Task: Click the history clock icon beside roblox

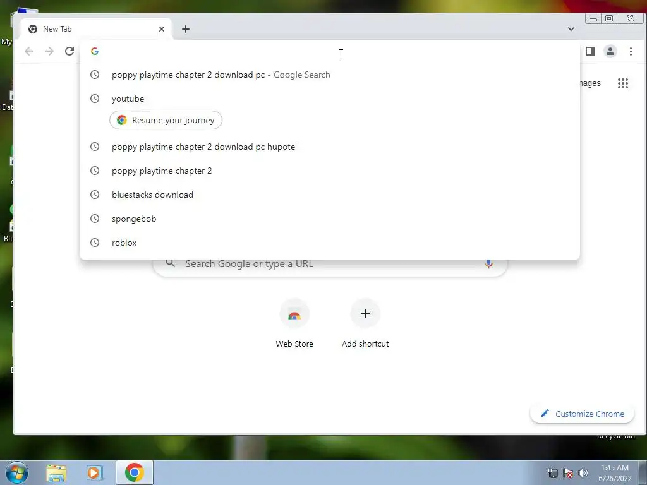Action: pyautogui.click(x=95, y=242)
